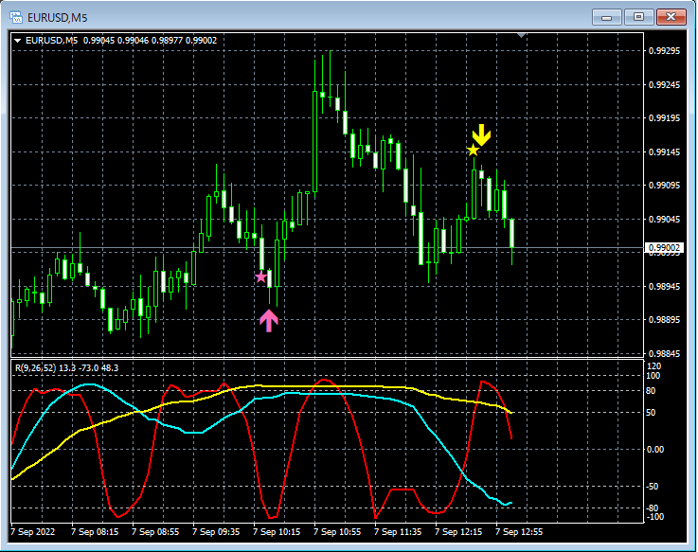
Task: Click the EURUSD,M5 window title text
Action: [x=58, y=18]
